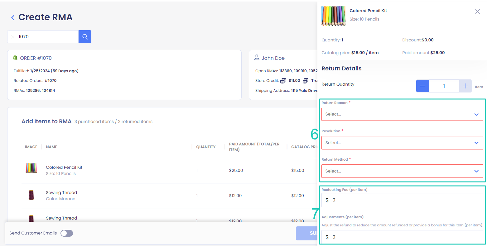
Task: Click the Adjustments amount field
Action: click(x=402, y=237)
